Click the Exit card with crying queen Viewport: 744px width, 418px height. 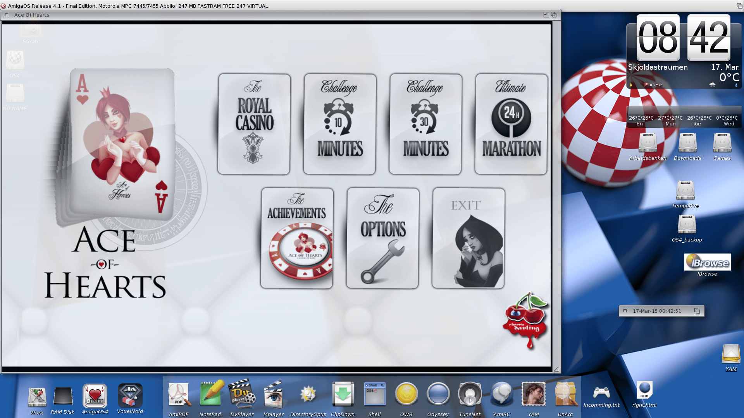[x=468, y=238]
